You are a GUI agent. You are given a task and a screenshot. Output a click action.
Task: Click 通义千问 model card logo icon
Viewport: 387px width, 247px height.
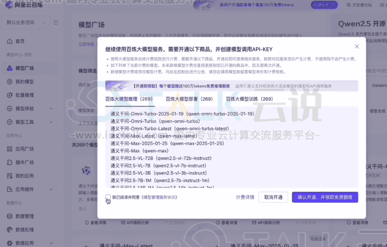coord(86,170)
